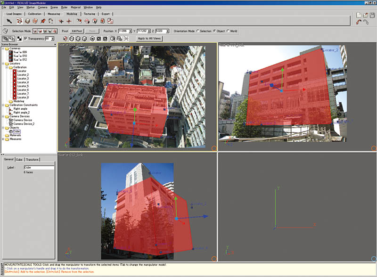377x277 pixels.
Task: Click the Position Y spinner arrows
Action: coord(149,31)
